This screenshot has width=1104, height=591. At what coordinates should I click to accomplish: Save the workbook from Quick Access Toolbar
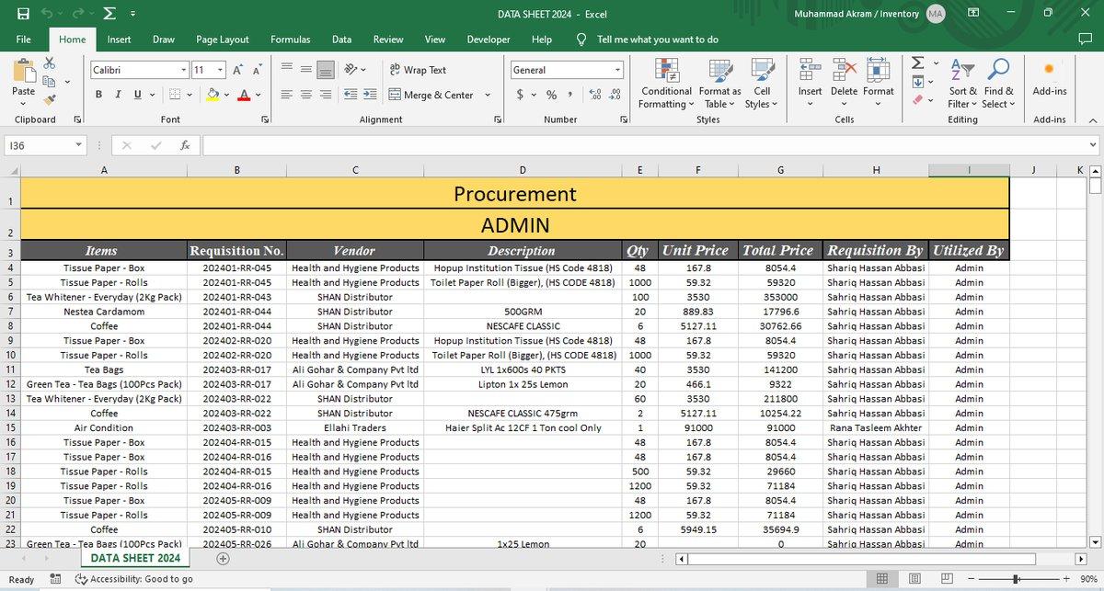coord(23,14)
